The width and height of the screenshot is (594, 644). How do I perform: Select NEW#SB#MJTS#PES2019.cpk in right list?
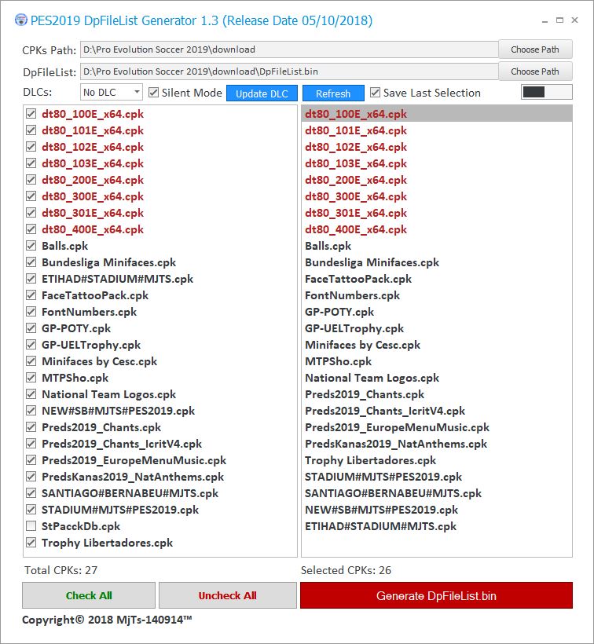(437, 509)
